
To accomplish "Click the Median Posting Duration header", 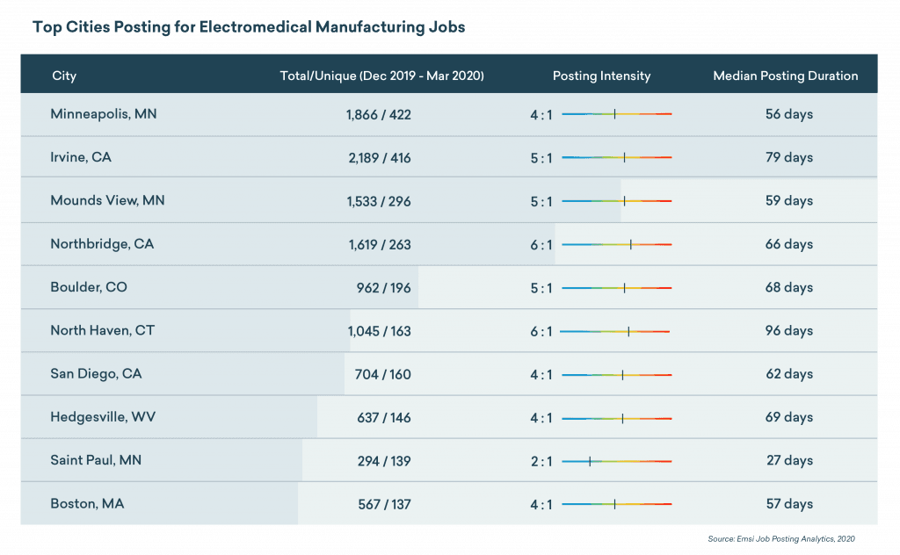I will pos(785,76).
